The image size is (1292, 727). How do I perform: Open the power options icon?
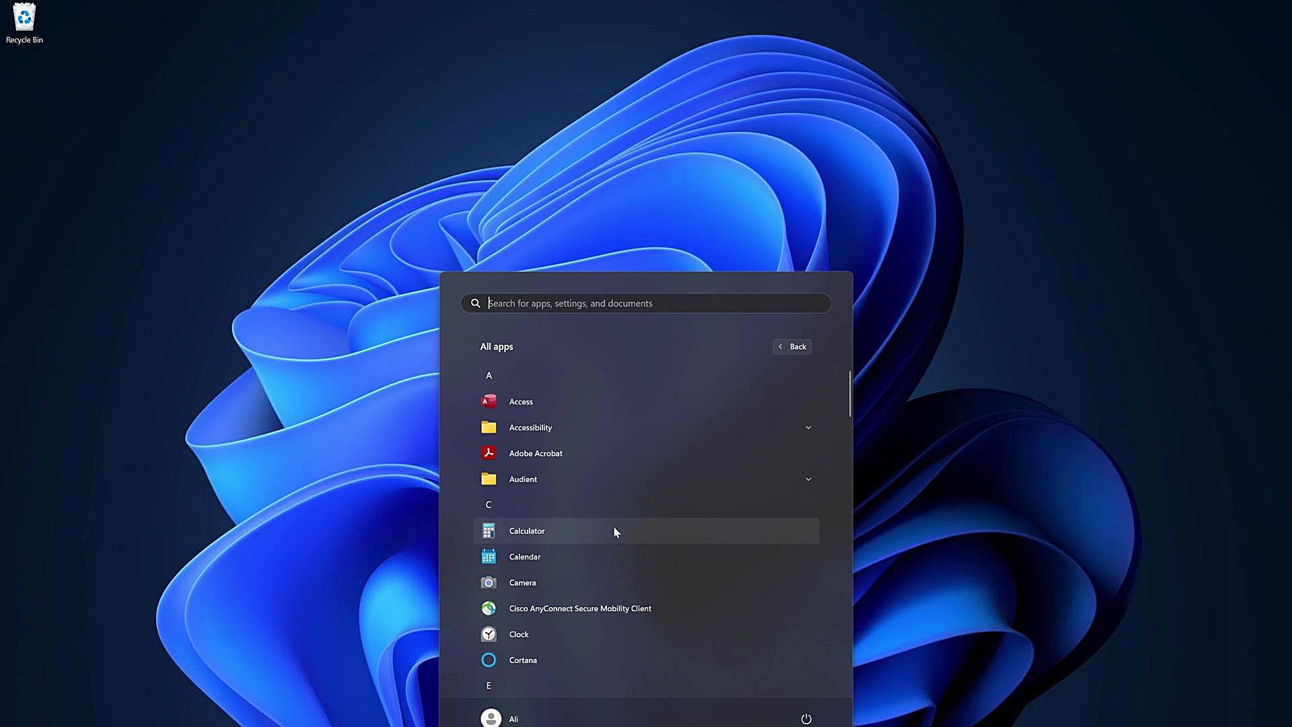point(806,719)
